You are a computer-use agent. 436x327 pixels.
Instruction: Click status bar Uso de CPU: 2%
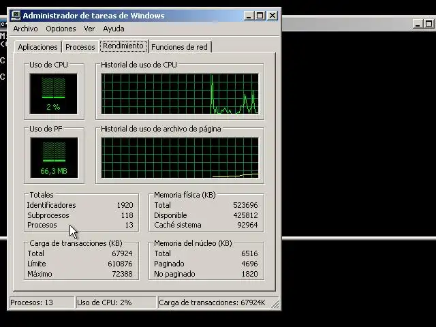tap(116, 302)
